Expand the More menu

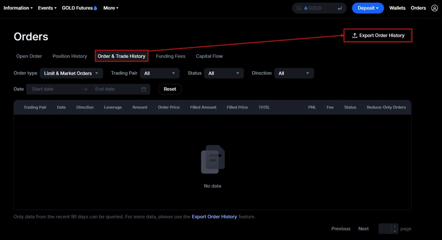[x=111, y=8]
